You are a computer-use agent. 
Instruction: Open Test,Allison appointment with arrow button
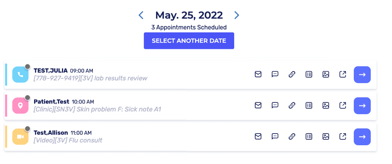(x=362, y=137)
